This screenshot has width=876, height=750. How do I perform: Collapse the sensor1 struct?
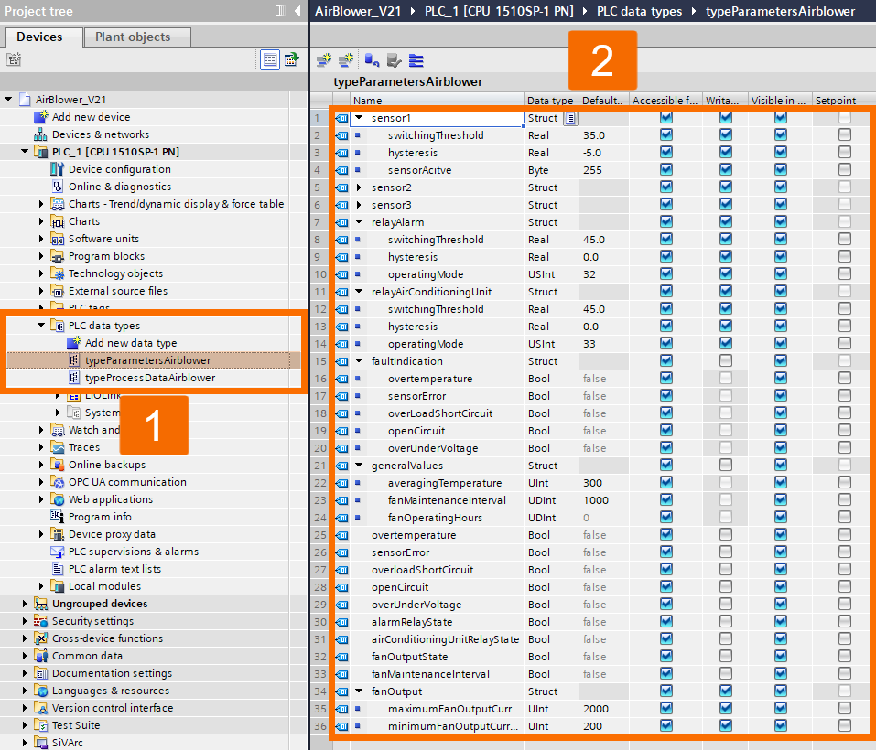pyautogui.click(x=359, y=118)
